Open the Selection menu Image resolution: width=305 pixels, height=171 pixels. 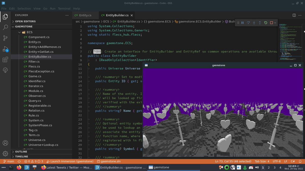point(24,8)
